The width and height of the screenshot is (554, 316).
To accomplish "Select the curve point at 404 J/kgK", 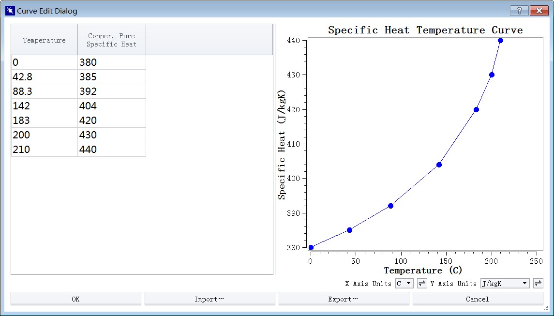I will coord(439,165).
